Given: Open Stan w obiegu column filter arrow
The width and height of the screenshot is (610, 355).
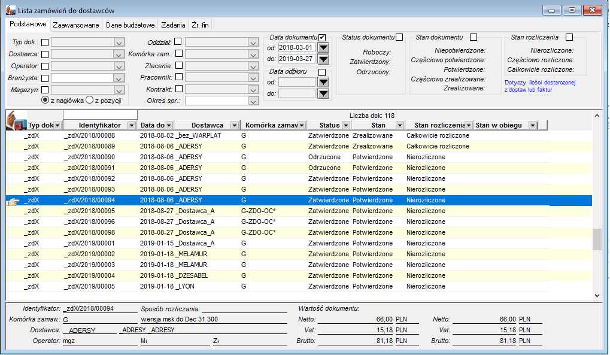Looking at the screenshot, I should (533, 125).
